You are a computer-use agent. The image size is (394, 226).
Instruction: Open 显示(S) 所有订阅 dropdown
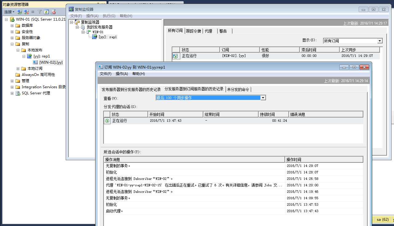380,41
